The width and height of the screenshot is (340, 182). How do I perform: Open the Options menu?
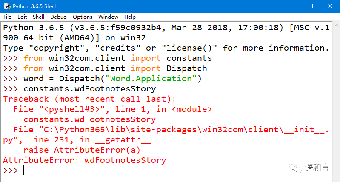[x=82, y=17]
